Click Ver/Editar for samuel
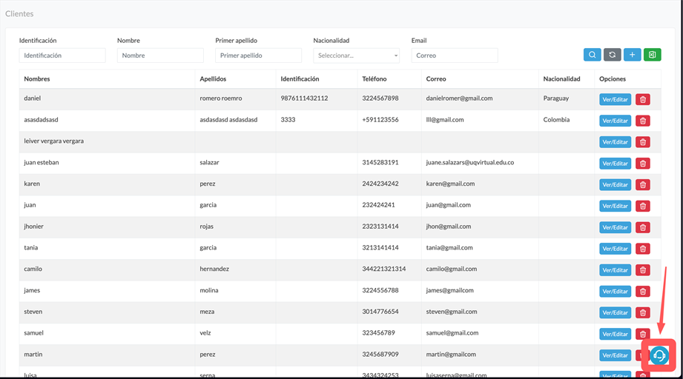 click(x=615, y=334)
